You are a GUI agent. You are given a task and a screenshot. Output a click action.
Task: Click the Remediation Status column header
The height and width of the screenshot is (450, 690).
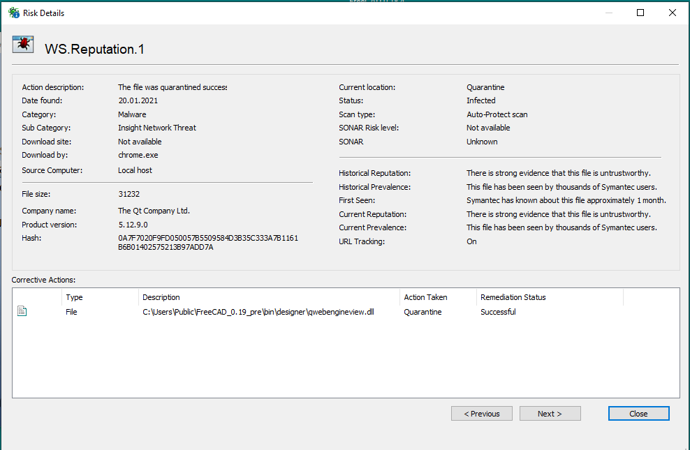pos(513,297)
